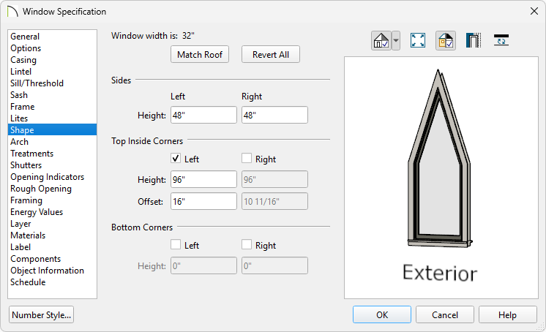The image size is (546, 332).
Task: Select Casing in the panel list
Action: [x=52, y=60]
